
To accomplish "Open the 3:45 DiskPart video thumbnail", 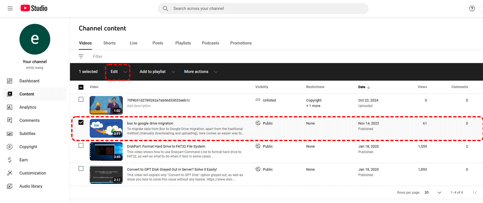I will [x=106, y=152].
